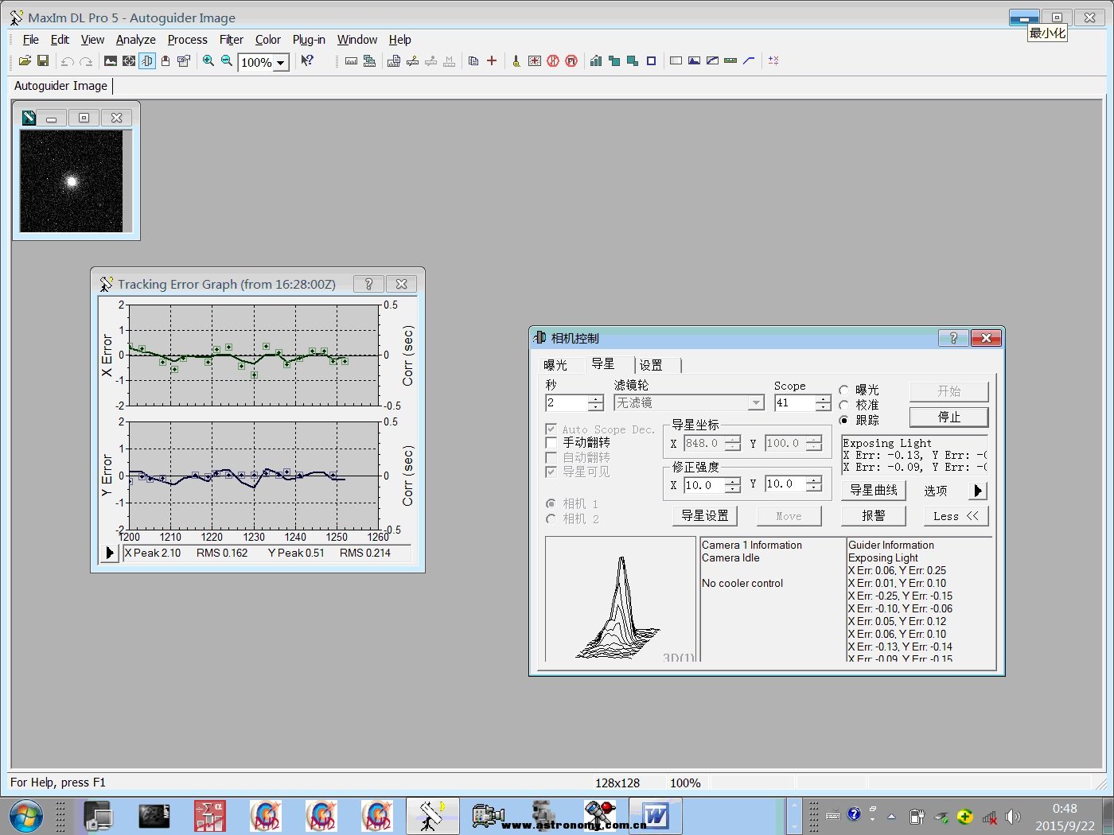Click the play arrow in Tracking Error Graph
Screen dimensions: 1114x835
coord(111,553)
